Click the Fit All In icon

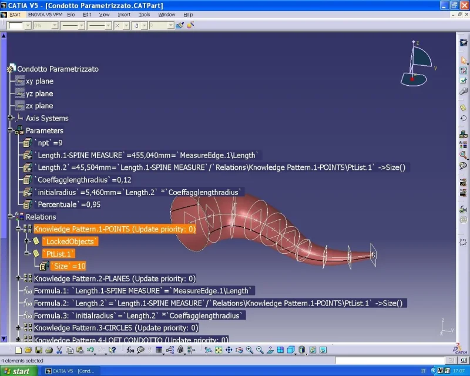pos(219,350)
